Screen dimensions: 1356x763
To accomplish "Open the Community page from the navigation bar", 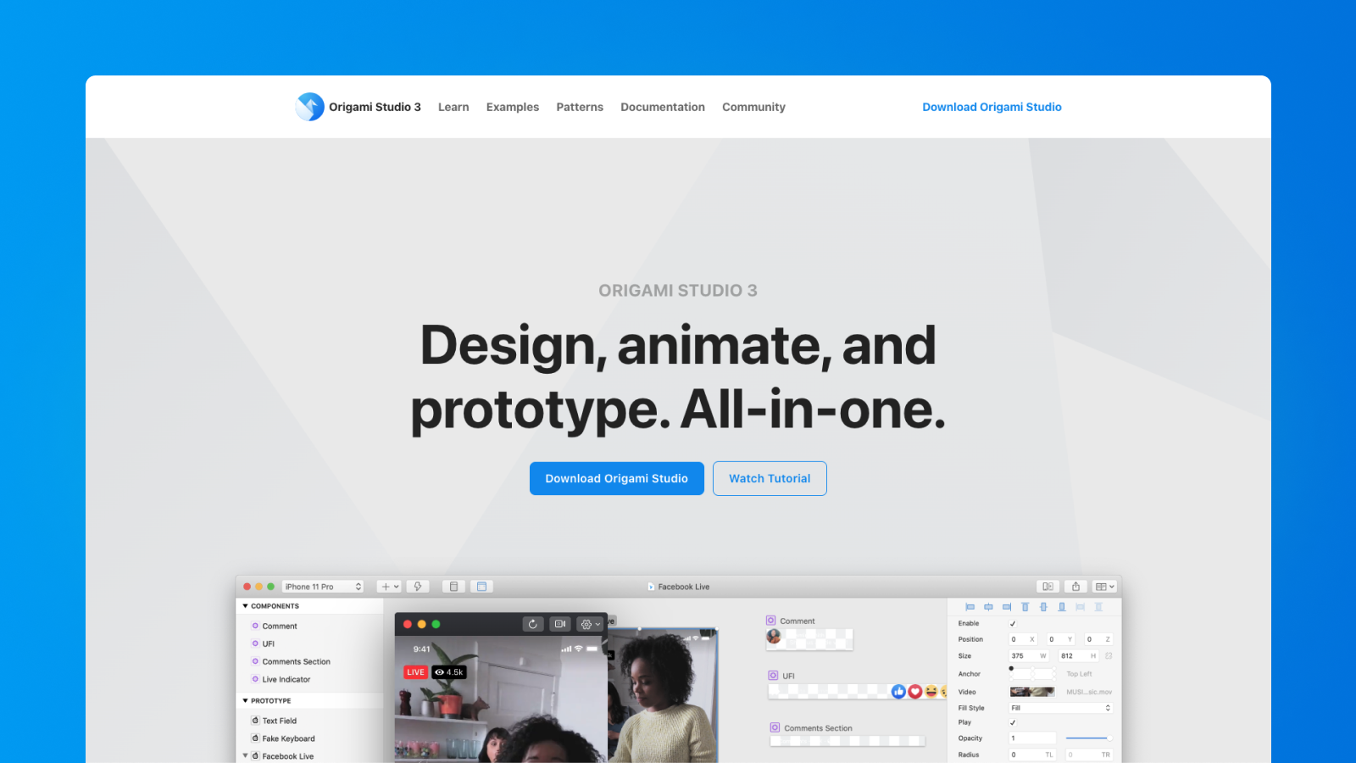I will 753,107.
